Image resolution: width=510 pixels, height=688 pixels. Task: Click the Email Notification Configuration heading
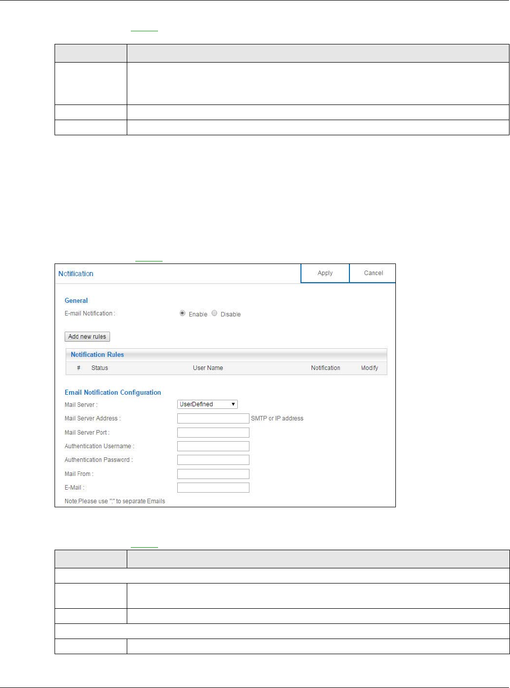click(x=113, y=392)
